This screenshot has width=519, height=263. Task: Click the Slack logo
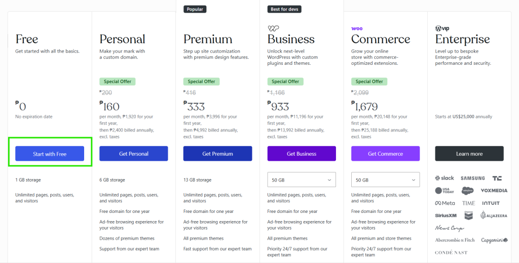tap(444, 178)
